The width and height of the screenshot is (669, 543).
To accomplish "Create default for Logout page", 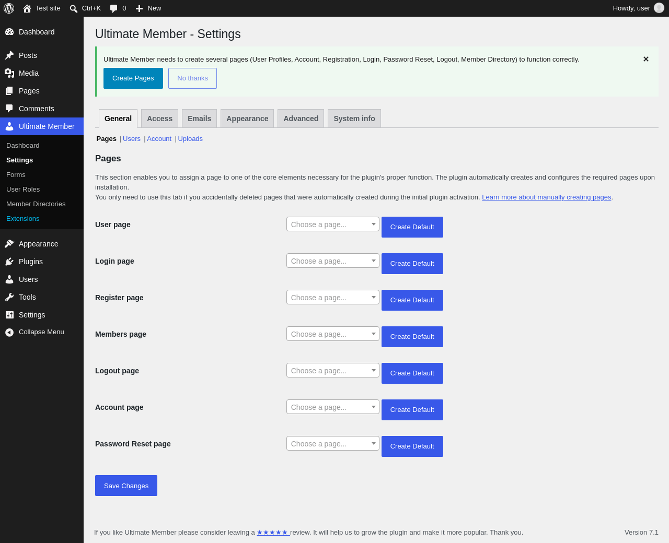I will [412, 373].
